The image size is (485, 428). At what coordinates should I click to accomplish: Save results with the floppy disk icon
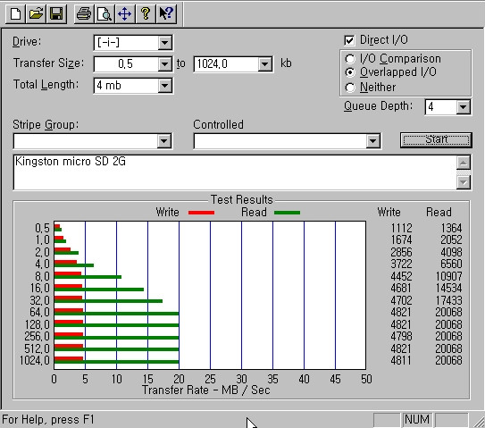click(56, 14)
